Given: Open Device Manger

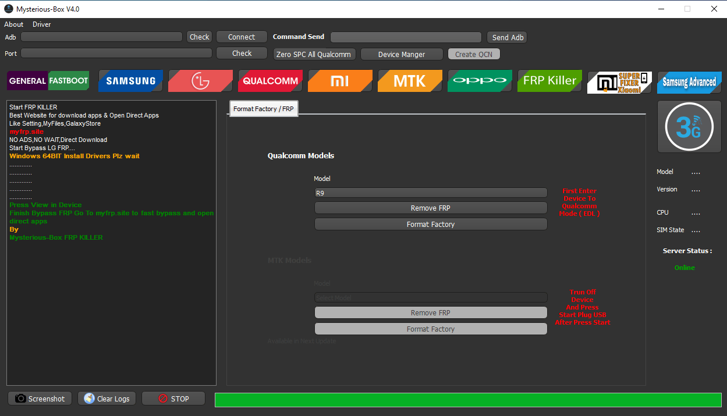Looking at the screenshot, I should click(x=401, y=54).
